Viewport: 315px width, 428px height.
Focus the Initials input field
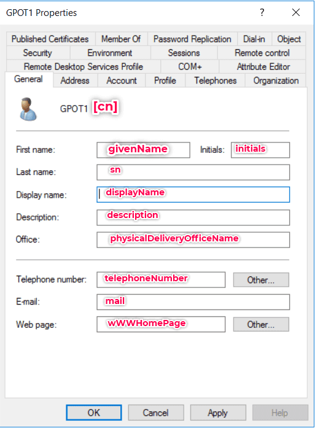tap(260, 150)
